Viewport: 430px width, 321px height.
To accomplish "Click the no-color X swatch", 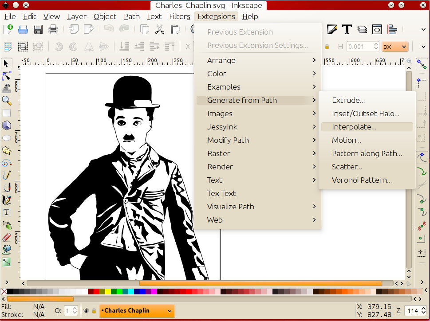I will (x=4, y=291).
